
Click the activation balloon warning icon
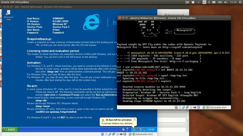pyautogui.click(x=103, y=120)
